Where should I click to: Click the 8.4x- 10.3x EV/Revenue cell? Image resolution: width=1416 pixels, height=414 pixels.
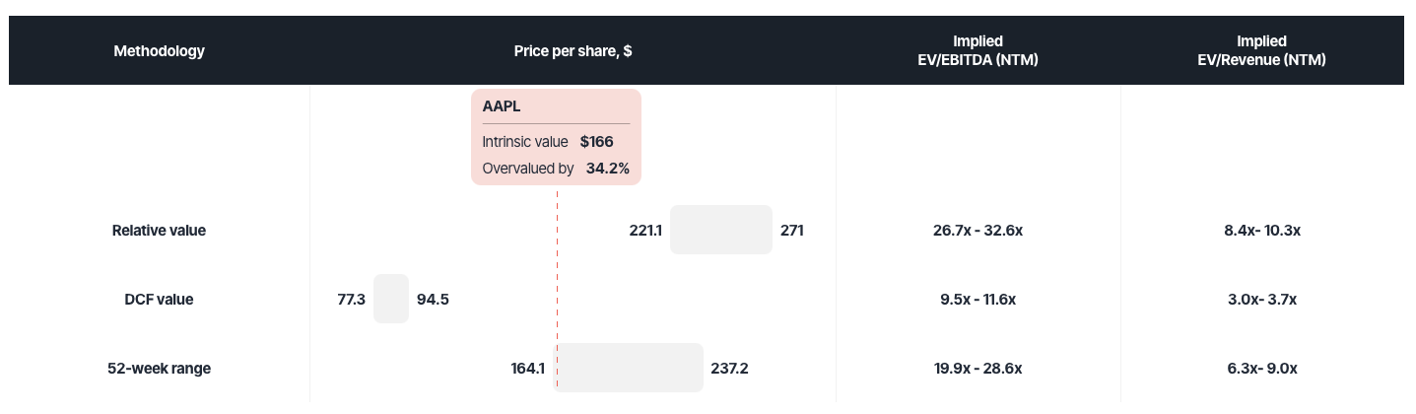(x=1261, y=231)
